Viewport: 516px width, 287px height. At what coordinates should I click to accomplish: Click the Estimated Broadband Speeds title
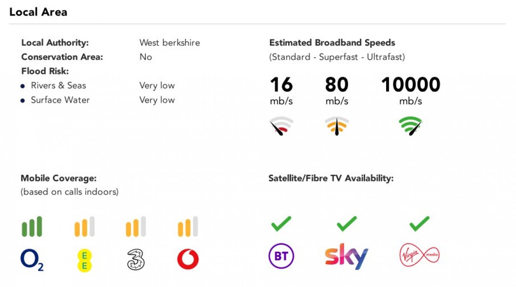point(332,43)
